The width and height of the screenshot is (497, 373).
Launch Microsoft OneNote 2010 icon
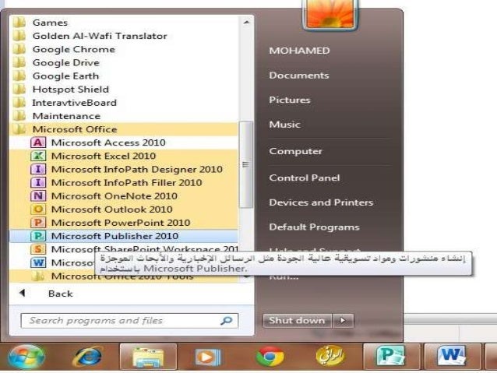38,196
